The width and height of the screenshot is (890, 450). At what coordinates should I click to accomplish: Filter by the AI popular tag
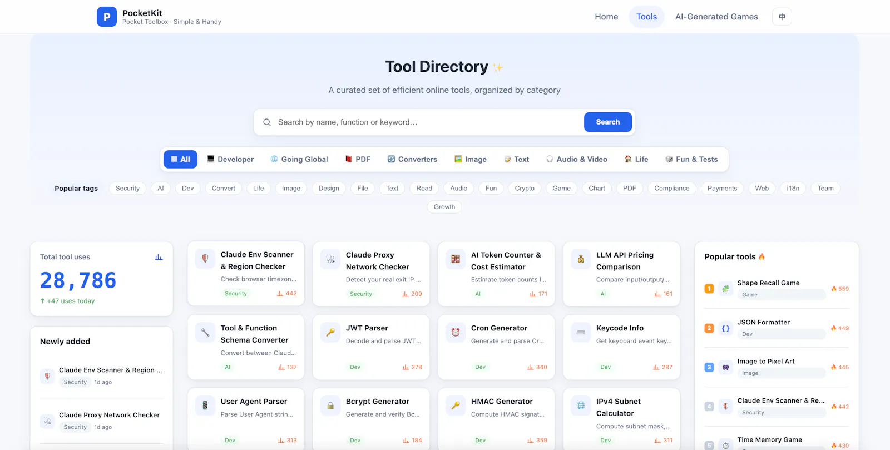coord(161,188)
